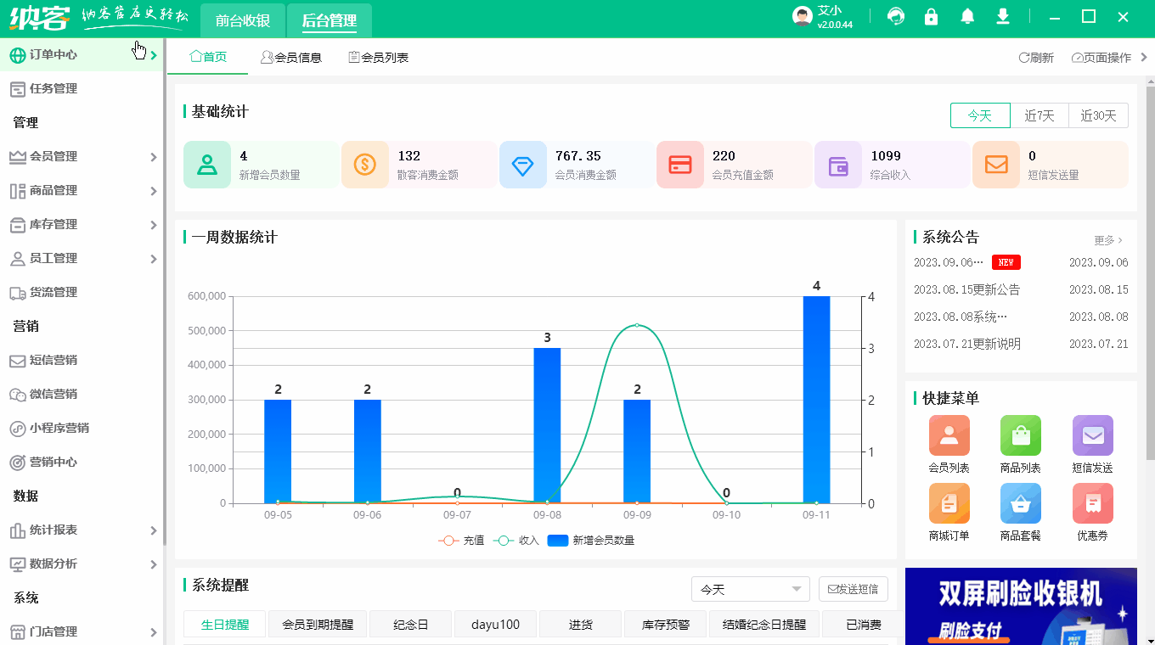Expand the 会员管理 sidebar section

tap(51, 156)
